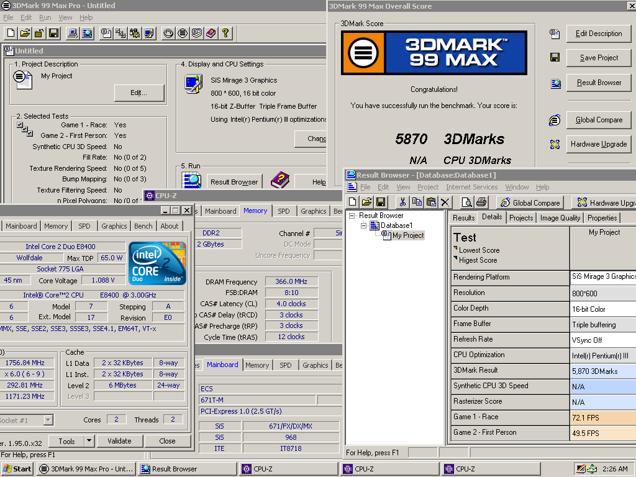636x477 pixels.
Task: Collapse the Database1 tree node
Action: click(364, 225)
